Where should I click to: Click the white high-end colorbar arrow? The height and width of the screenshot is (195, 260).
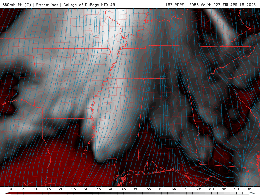click(x=253, y=193)
